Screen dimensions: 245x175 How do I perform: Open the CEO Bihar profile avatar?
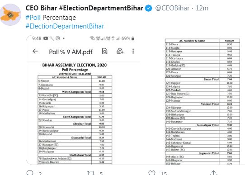click(10, 14)
